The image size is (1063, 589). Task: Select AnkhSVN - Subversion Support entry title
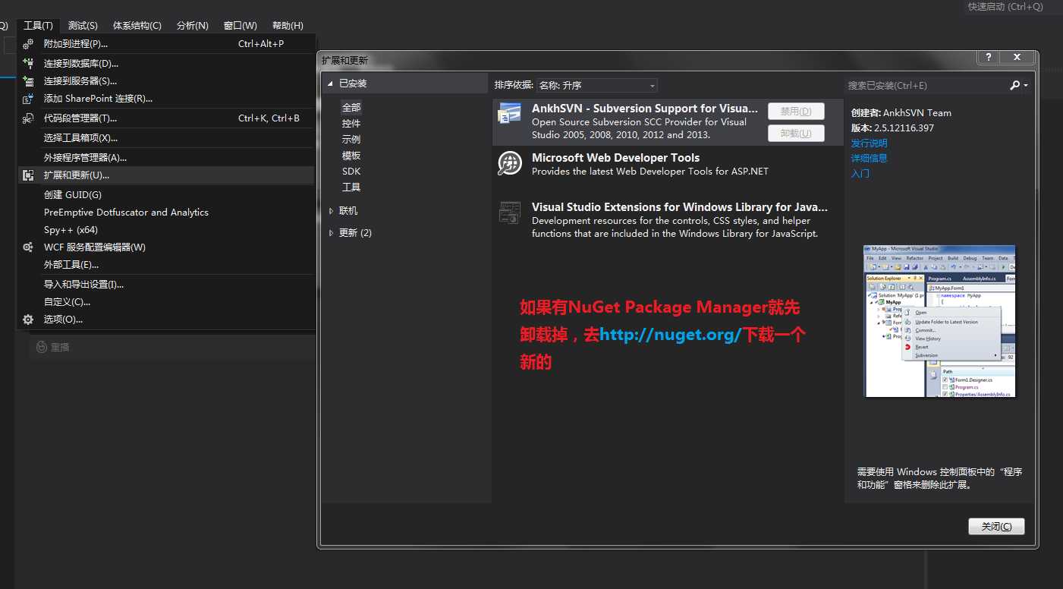point(645,109)
